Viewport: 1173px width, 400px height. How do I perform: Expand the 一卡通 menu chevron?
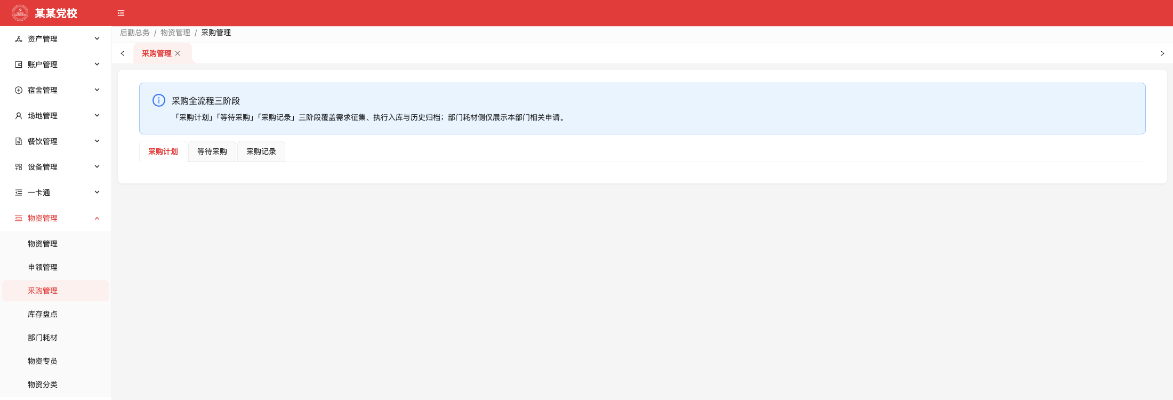click(x=97, y=193)
